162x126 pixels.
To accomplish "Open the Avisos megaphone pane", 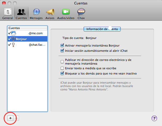I will [50, 14].
